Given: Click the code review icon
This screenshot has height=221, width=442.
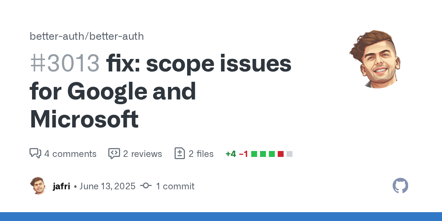Looking at the screenshot, I should coord(114,153).
